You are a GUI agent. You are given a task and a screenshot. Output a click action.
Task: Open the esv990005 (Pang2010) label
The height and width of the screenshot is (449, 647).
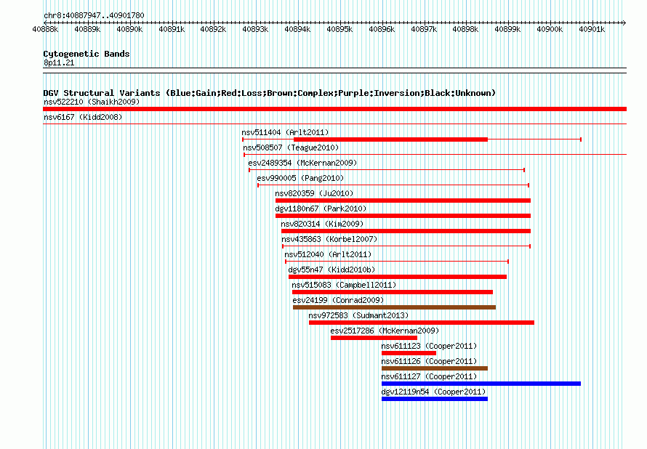click(300, 178)
